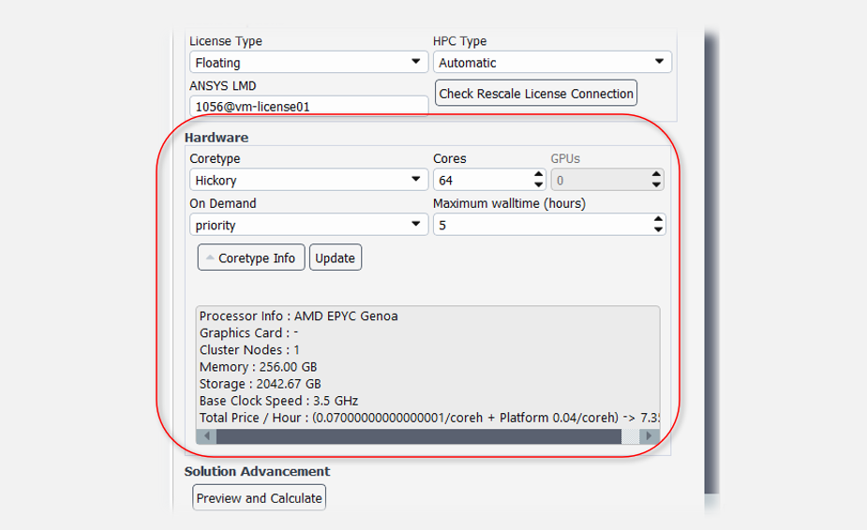Screen dimensions: 867x530
Task: Increase Cores with the up arrow
Action: click(539, 175)
